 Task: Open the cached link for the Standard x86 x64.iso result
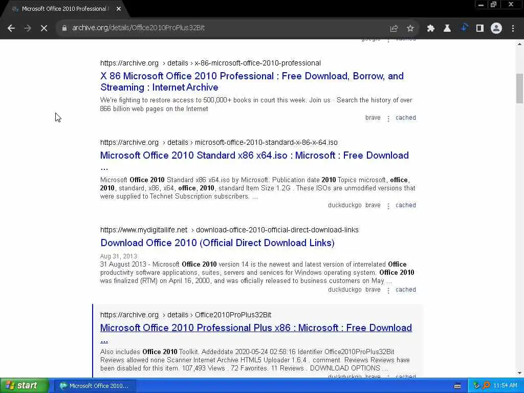point(406,205)
